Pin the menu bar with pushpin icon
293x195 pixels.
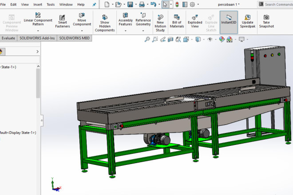(x=95, y=4)
